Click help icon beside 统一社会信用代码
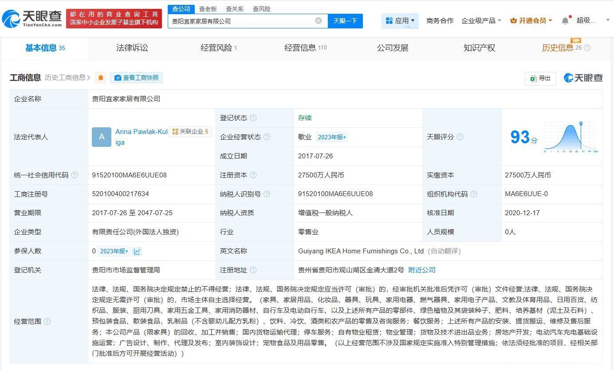 (x=75, y=175)
